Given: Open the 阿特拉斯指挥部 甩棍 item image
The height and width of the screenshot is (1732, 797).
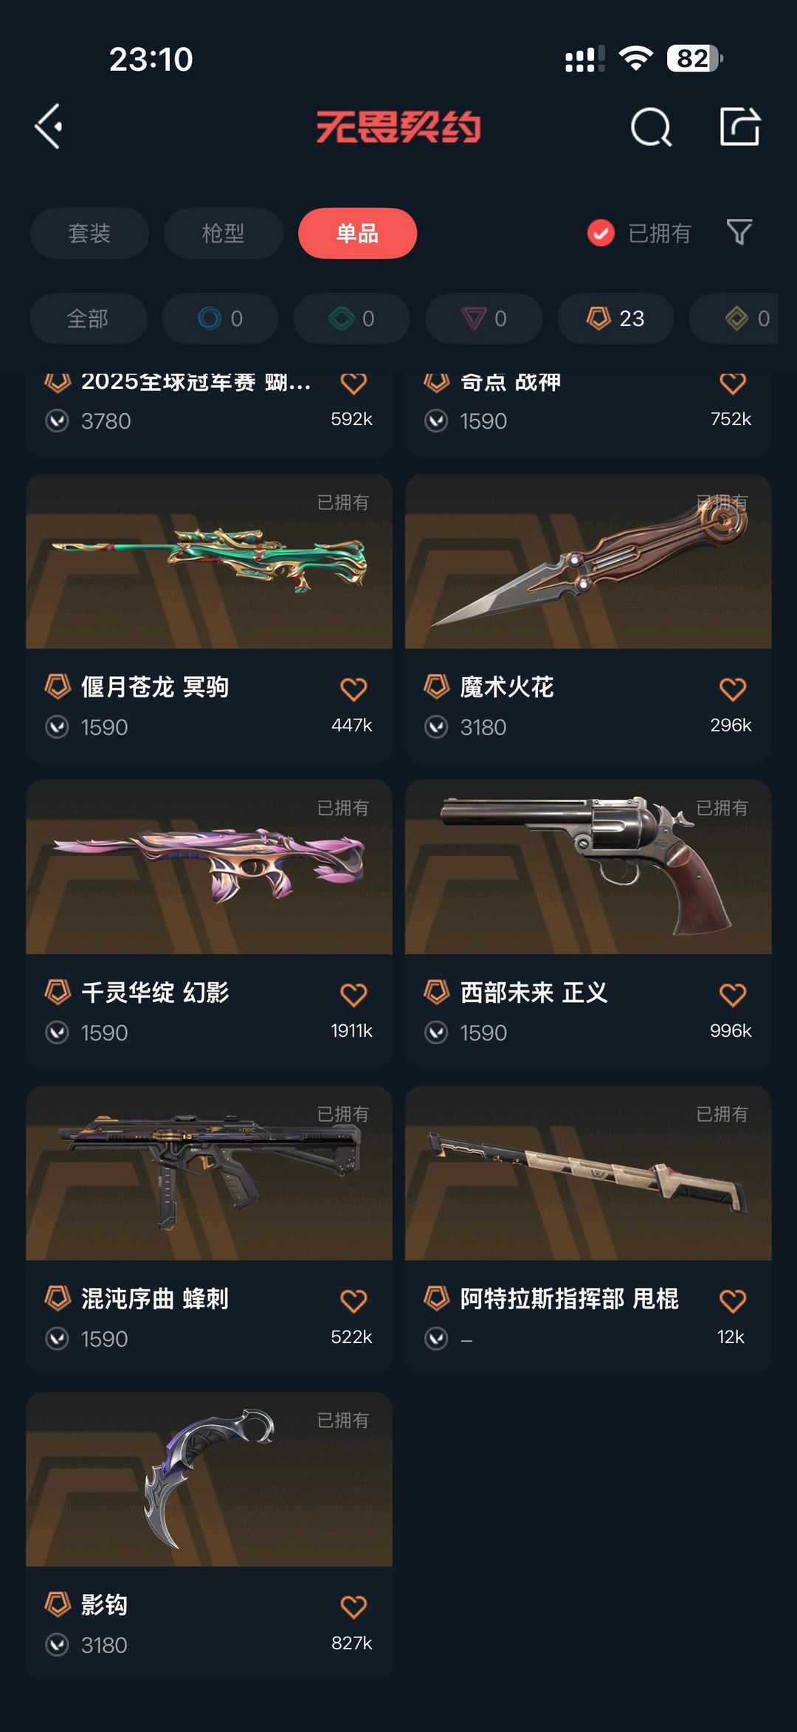Looking at the screenshot, I should coord(588,1173).
